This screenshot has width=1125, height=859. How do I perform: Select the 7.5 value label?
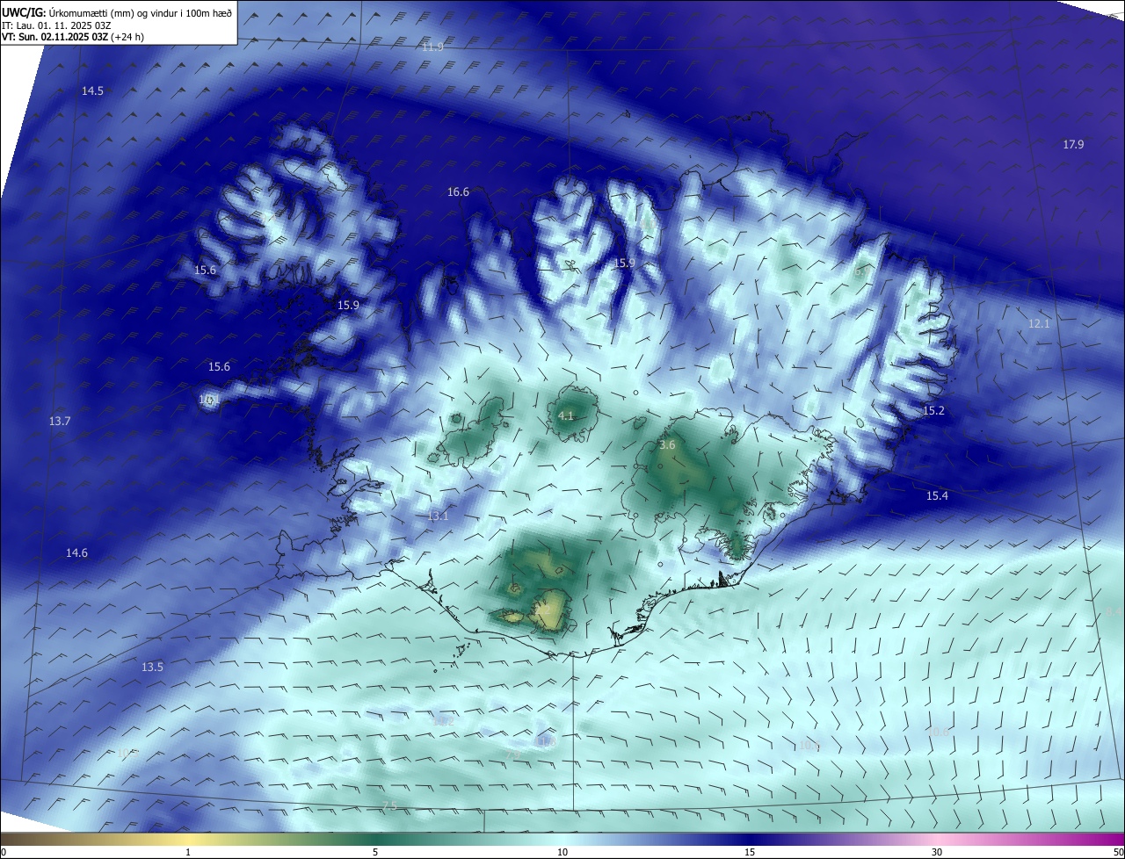click(x=389, y=806)
